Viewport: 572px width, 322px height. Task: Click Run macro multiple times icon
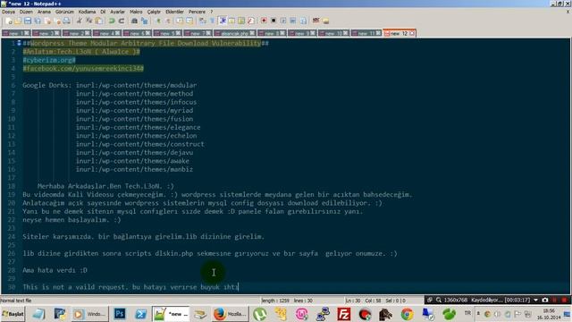[x=292, y=21]
